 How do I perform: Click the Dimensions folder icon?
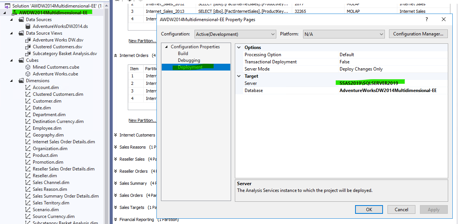point(21,81)
